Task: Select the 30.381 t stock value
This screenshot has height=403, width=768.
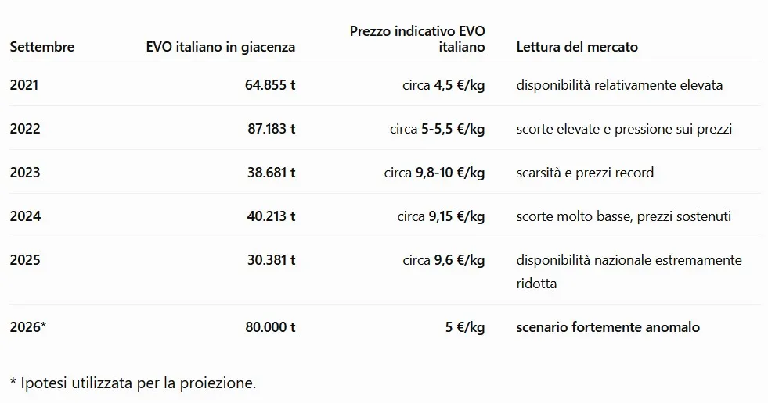Action: (272, 260)
